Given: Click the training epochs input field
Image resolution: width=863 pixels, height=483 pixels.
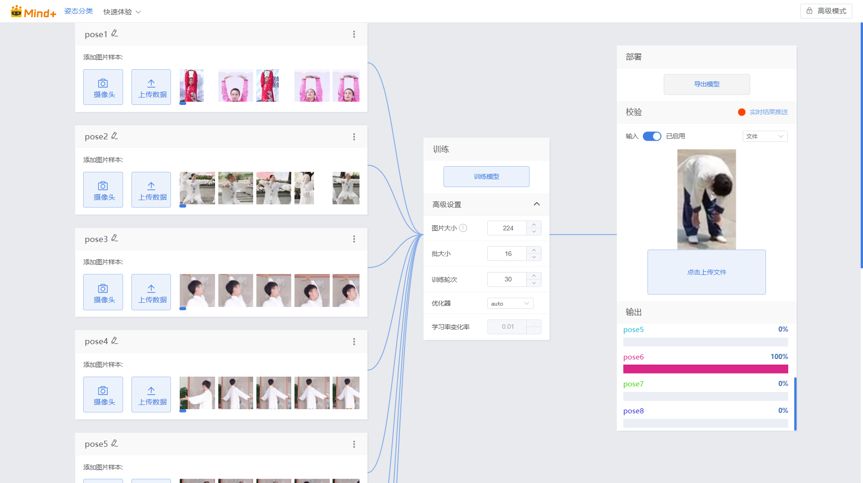Looking at the screenshot, I should [507, 279].
